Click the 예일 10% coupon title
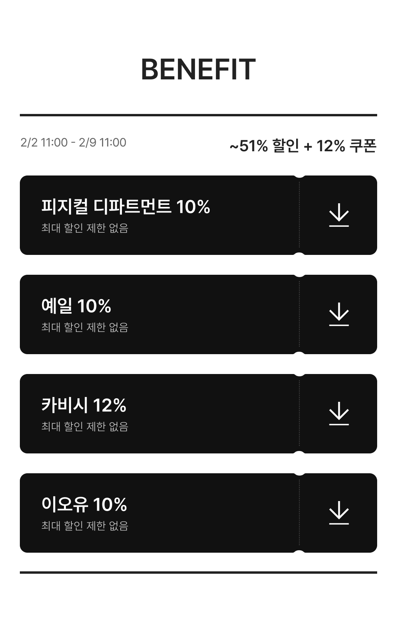This screenshot has height=644, width=397. click(x=76, y=306)
